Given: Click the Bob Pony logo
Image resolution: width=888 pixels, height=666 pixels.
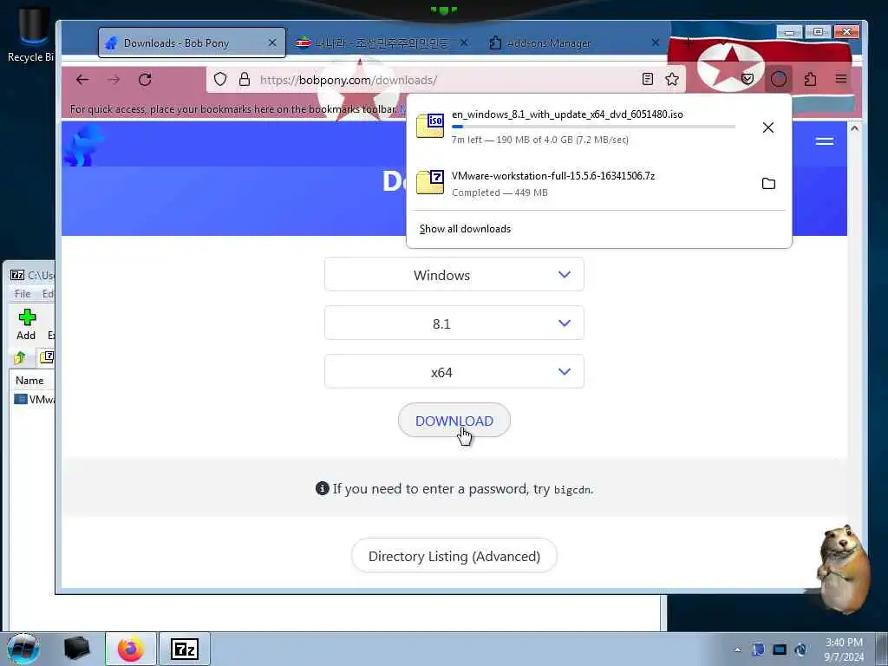Looking at the screenshot, I should [84, 146].
